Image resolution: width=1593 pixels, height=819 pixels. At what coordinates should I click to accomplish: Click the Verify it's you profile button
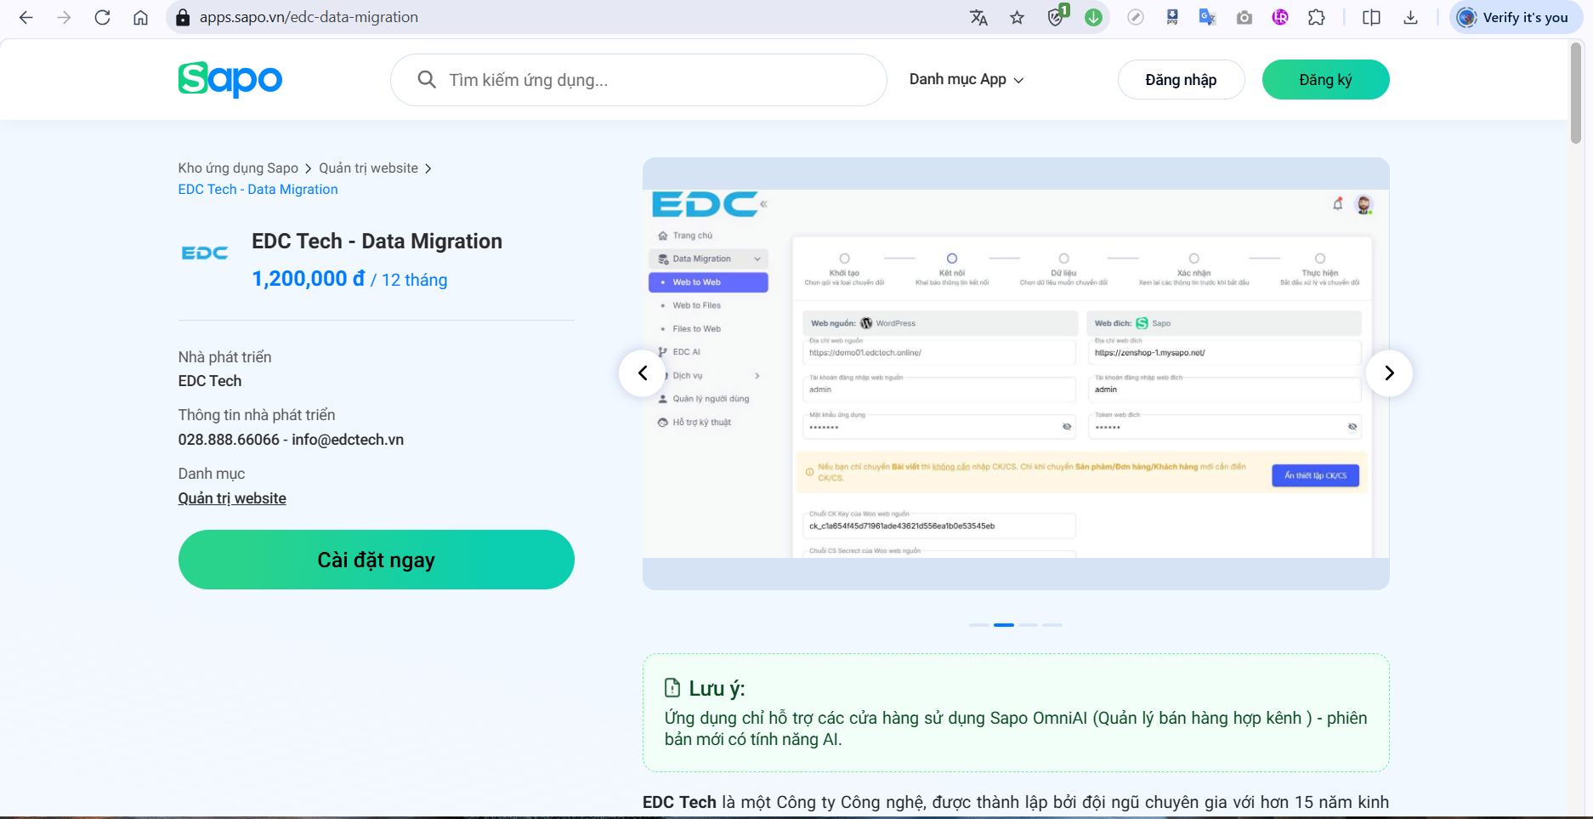(x=1515, y=17)
